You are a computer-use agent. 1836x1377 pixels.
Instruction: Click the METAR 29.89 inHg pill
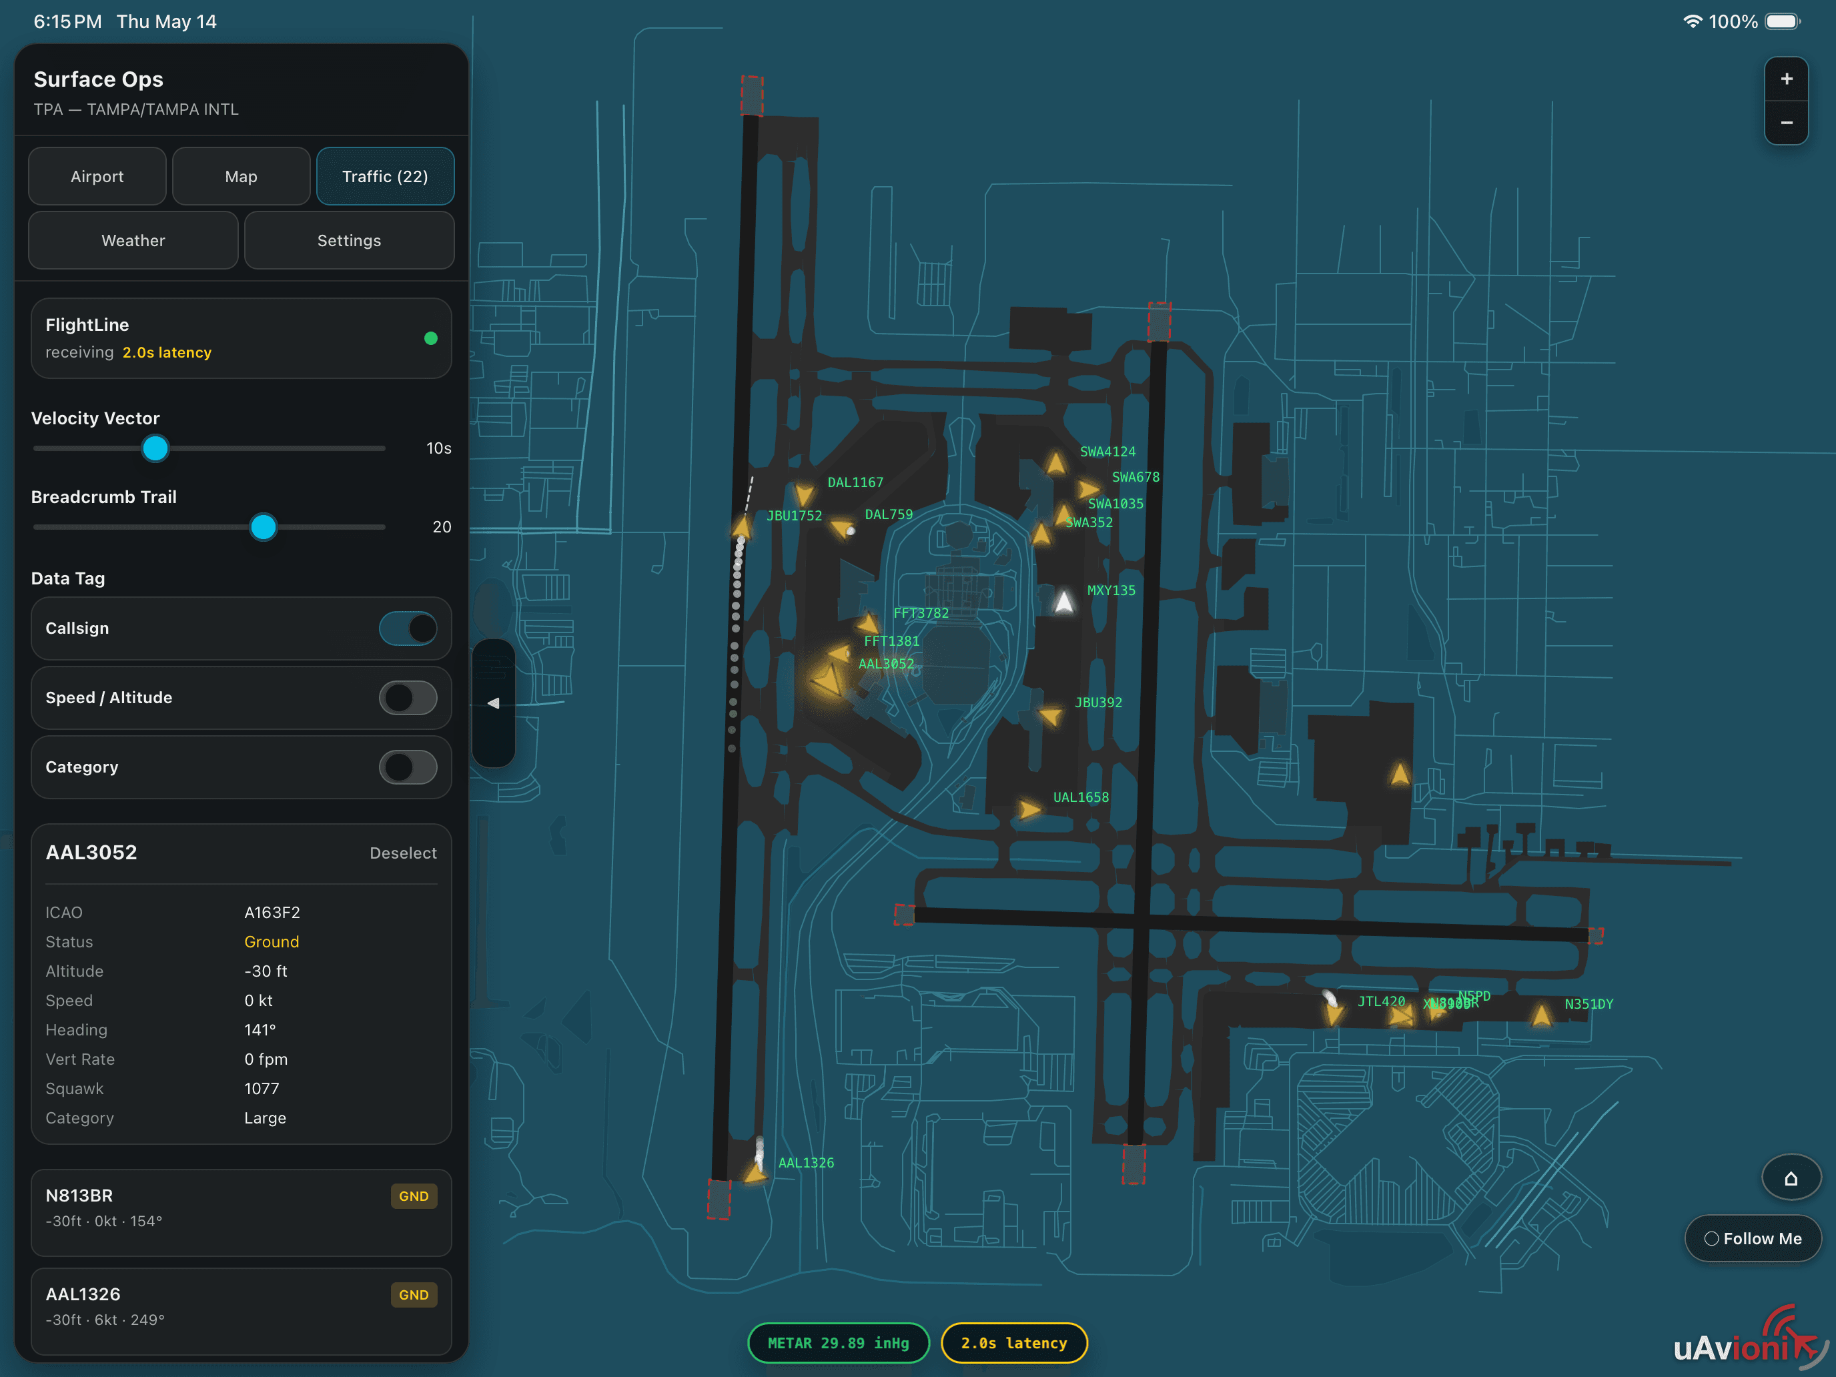[x=839, y=1343]
